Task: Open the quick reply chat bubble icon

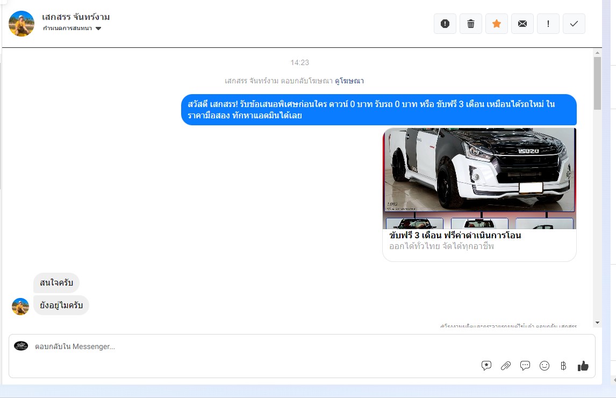Action: (x=525, y=366)
